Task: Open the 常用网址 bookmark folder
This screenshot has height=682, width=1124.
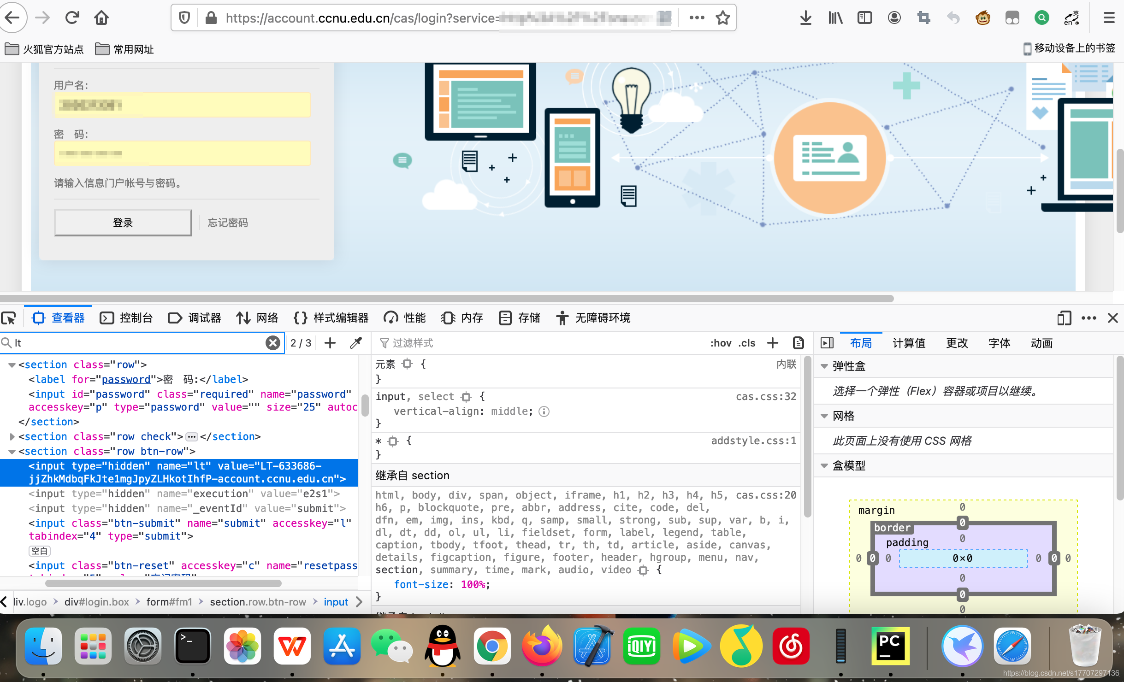Action: (124, 49)
